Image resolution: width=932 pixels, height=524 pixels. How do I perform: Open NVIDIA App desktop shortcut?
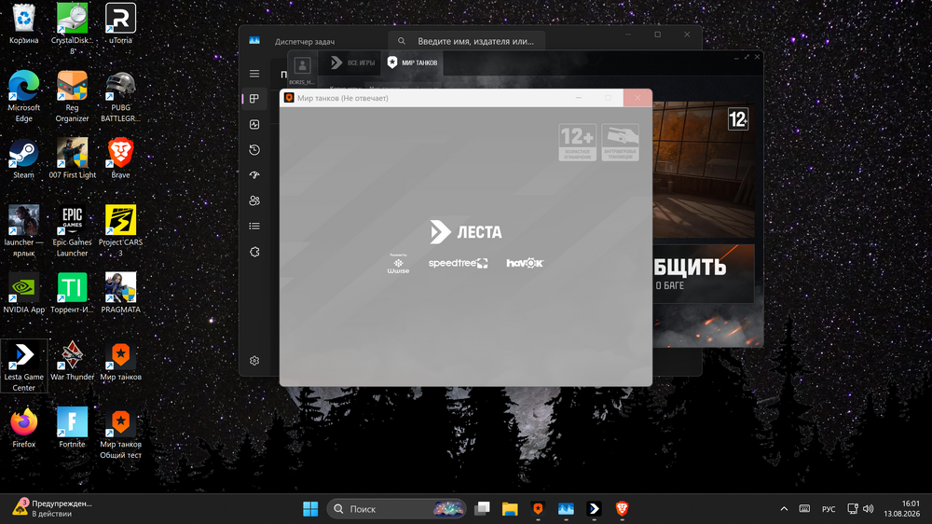(x=24, y=293)
